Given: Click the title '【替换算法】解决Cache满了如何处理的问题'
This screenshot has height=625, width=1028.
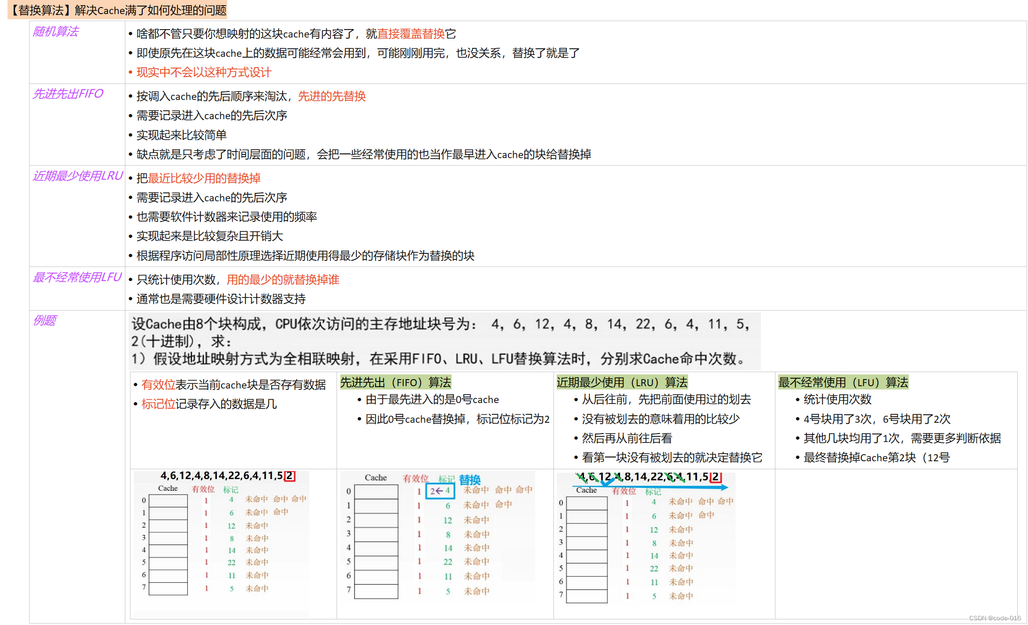Looking at the screenshot, I should (117, 10).
